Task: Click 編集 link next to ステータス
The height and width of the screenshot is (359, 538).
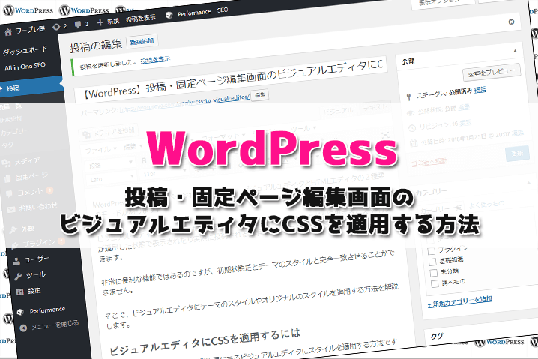Action: (480, 90)
